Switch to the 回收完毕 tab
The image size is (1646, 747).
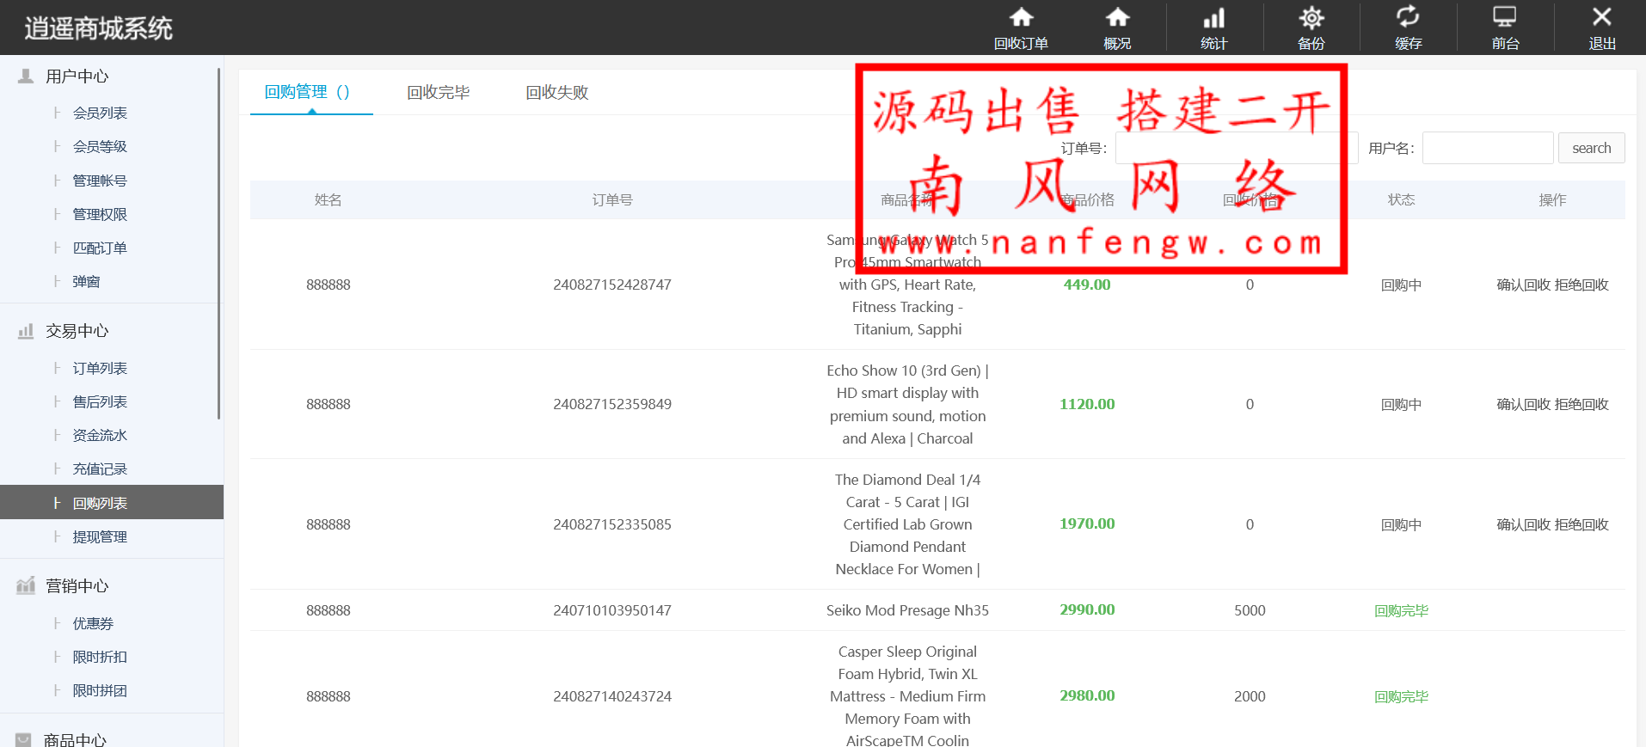(x=438, y=92)
